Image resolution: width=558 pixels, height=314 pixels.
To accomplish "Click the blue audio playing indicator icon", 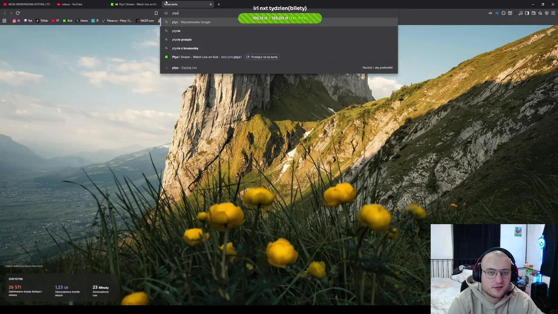I will click(x=497, y=13).
